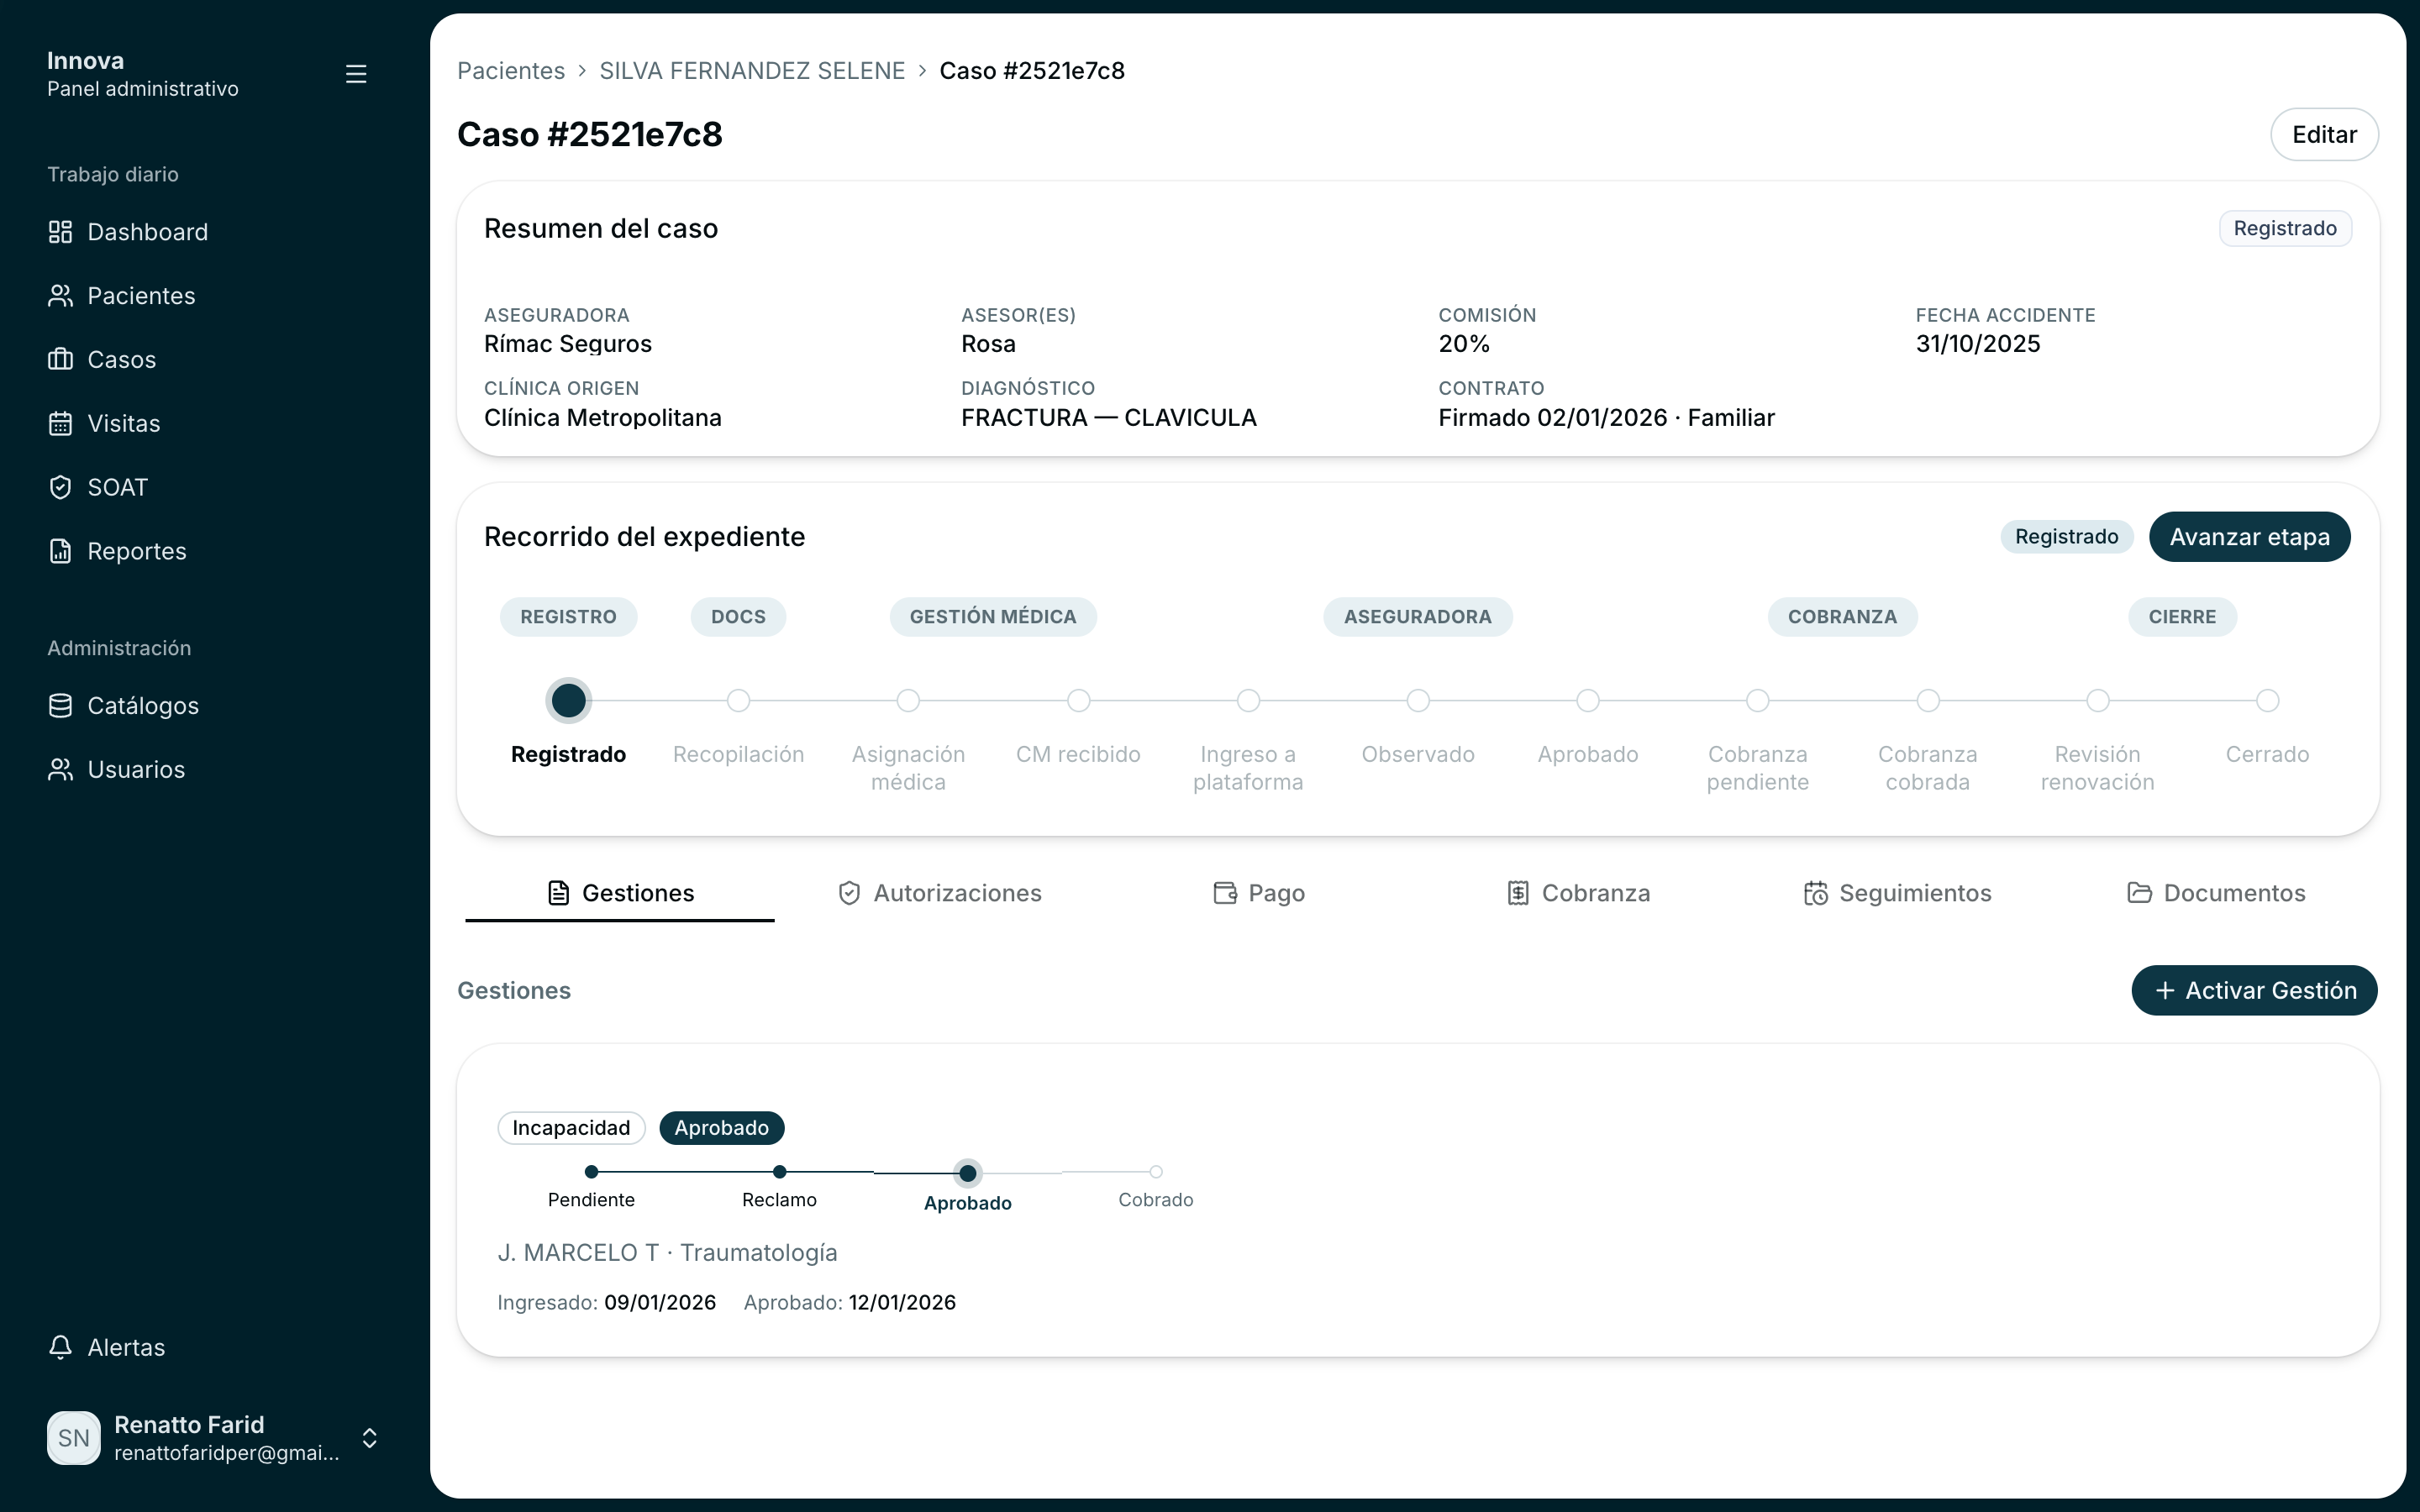Viewport: 2420px width, 1512px height.
Task: Click the Gestiones tab document icon
Action: [x=559, y=893]
